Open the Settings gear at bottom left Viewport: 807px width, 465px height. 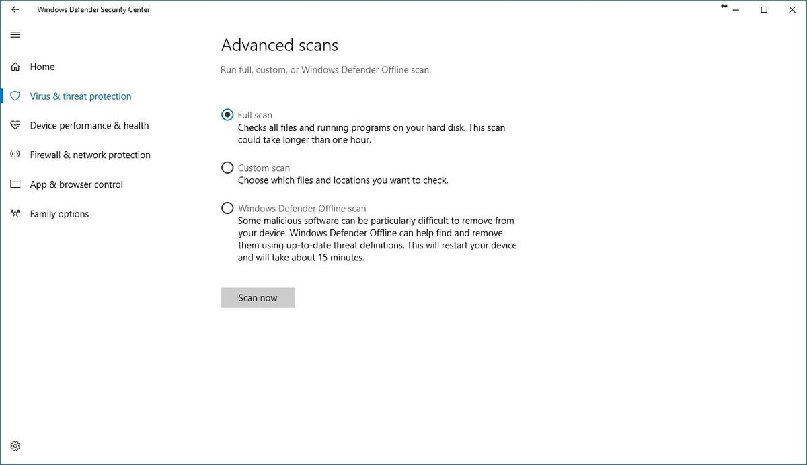coord(15,445)
